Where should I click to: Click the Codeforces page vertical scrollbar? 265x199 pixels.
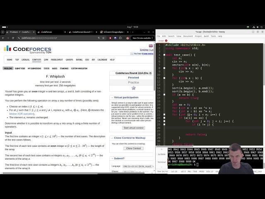click(x=154, y=68)
